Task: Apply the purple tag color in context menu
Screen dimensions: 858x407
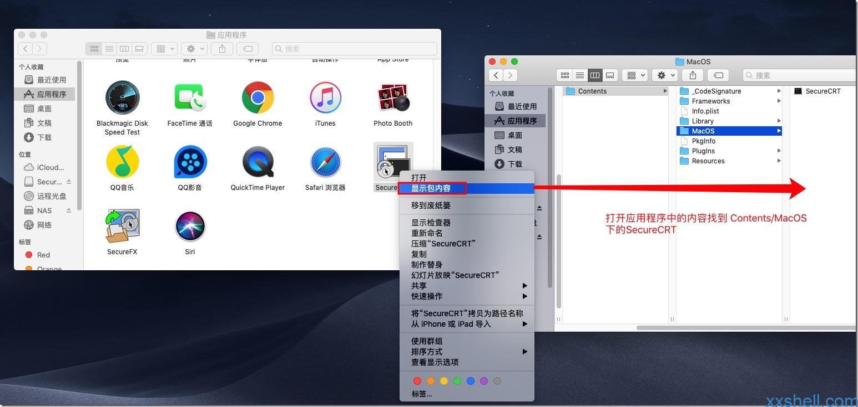Action: tap(484, 381)
